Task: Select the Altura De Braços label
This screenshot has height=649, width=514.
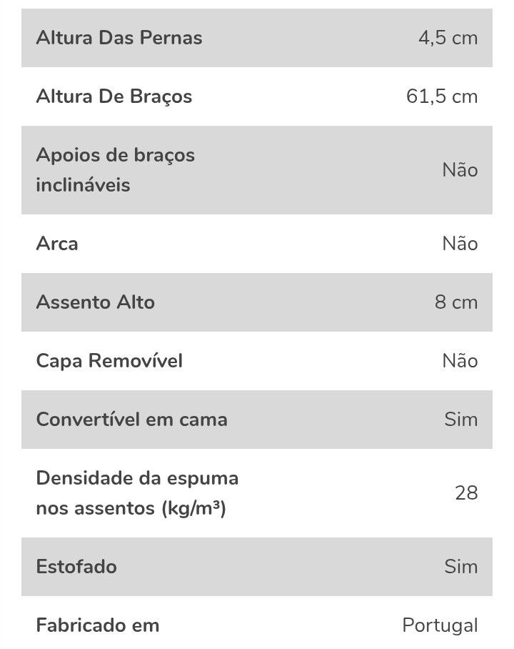Action: pos(114,97)
